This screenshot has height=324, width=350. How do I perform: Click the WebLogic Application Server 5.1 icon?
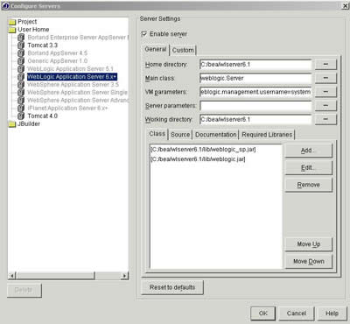point(21,69)
